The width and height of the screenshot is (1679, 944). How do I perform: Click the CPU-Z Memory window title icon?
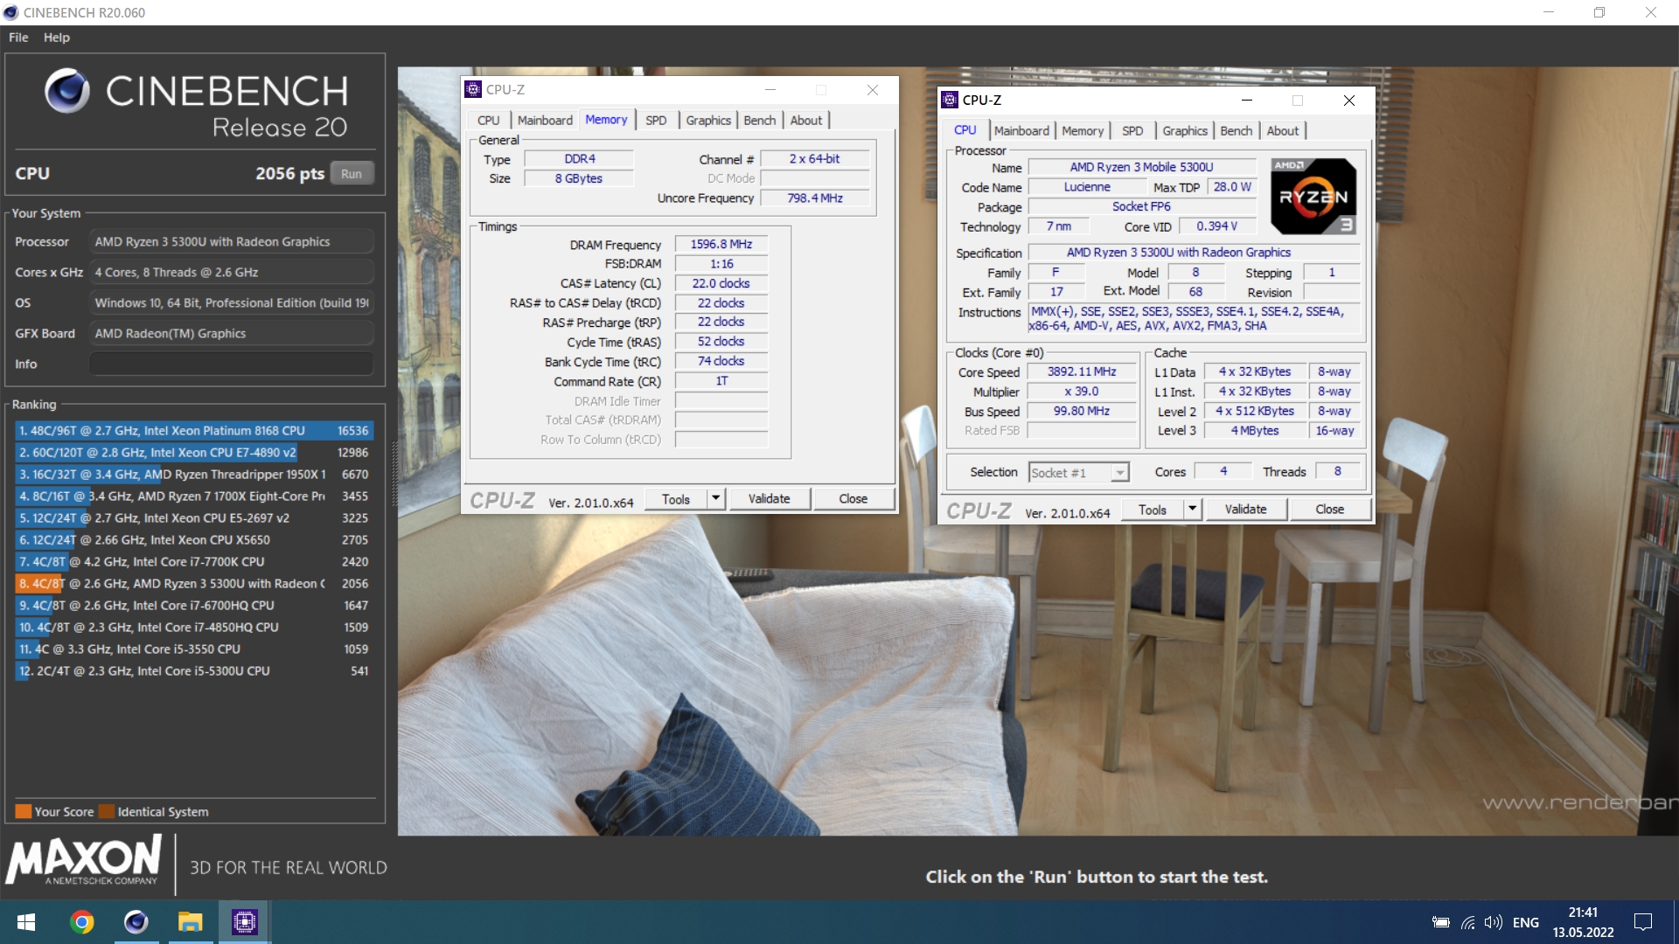473,89
